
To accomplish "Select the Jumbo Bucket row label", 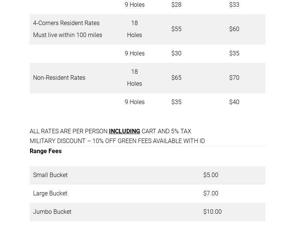I will [x=52, y=212].
